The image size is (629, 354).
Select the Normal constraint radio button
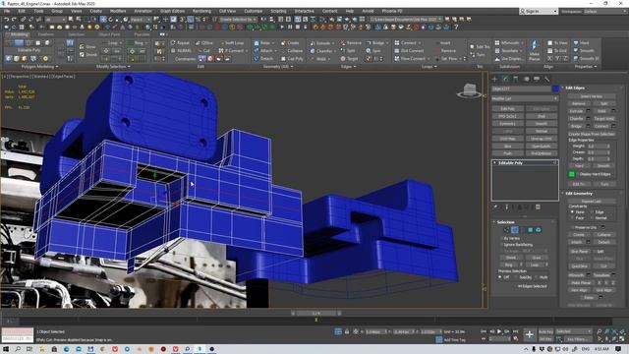(592, 218)
